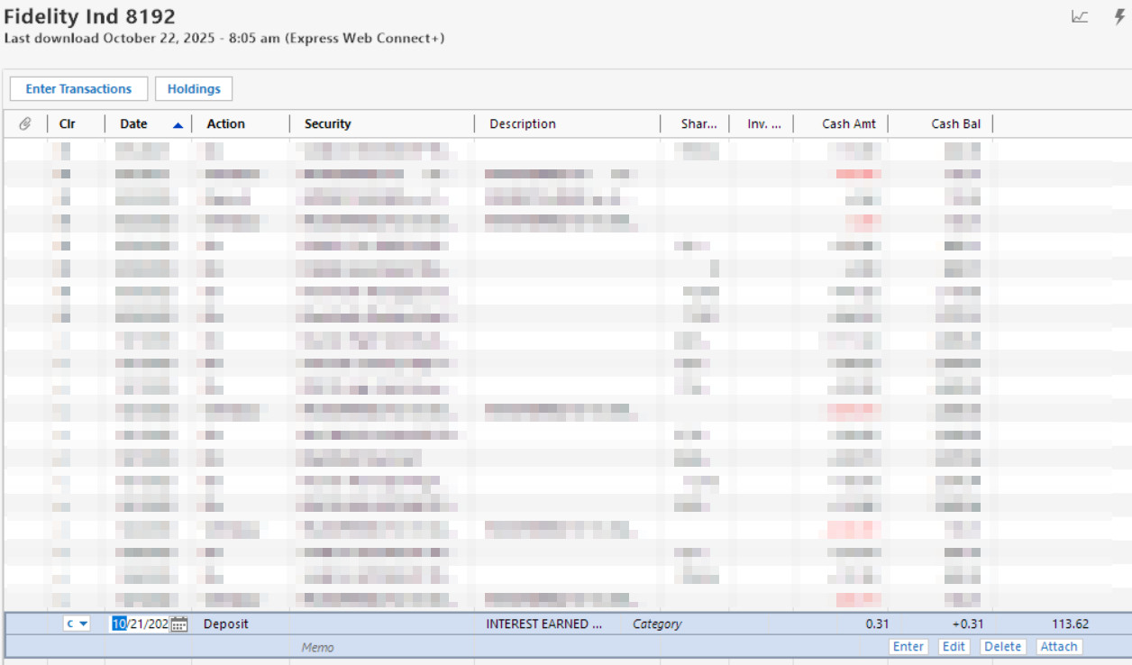The image size is (1132, 665).
Task: Delete the selected deposit transaction
Action: pos(1002,646)
